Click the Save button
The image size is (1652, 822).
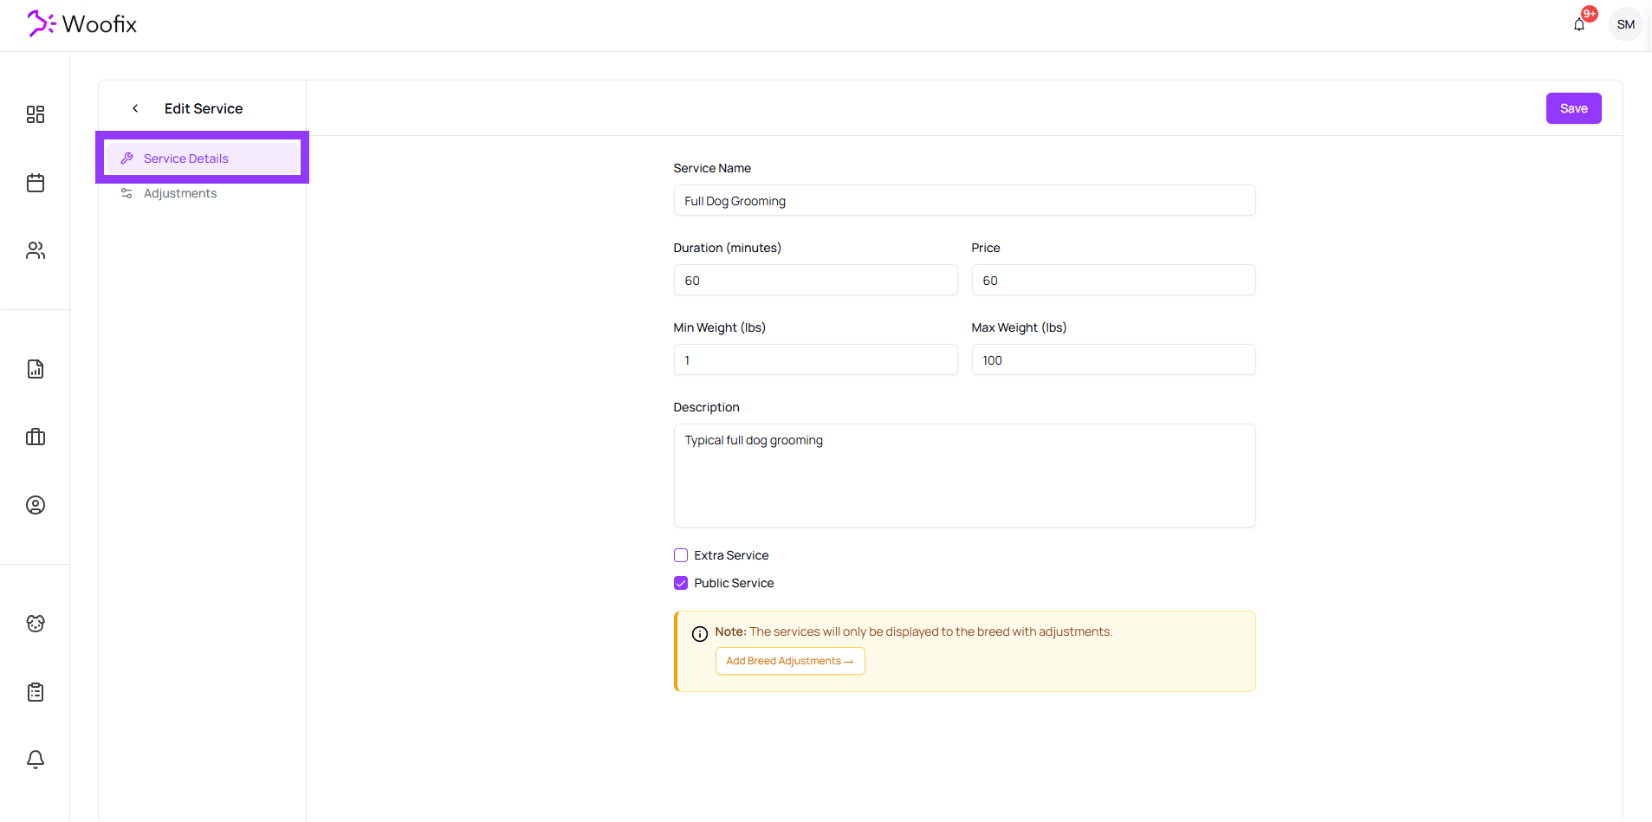pyautogui.click(x=1573, y=108)
